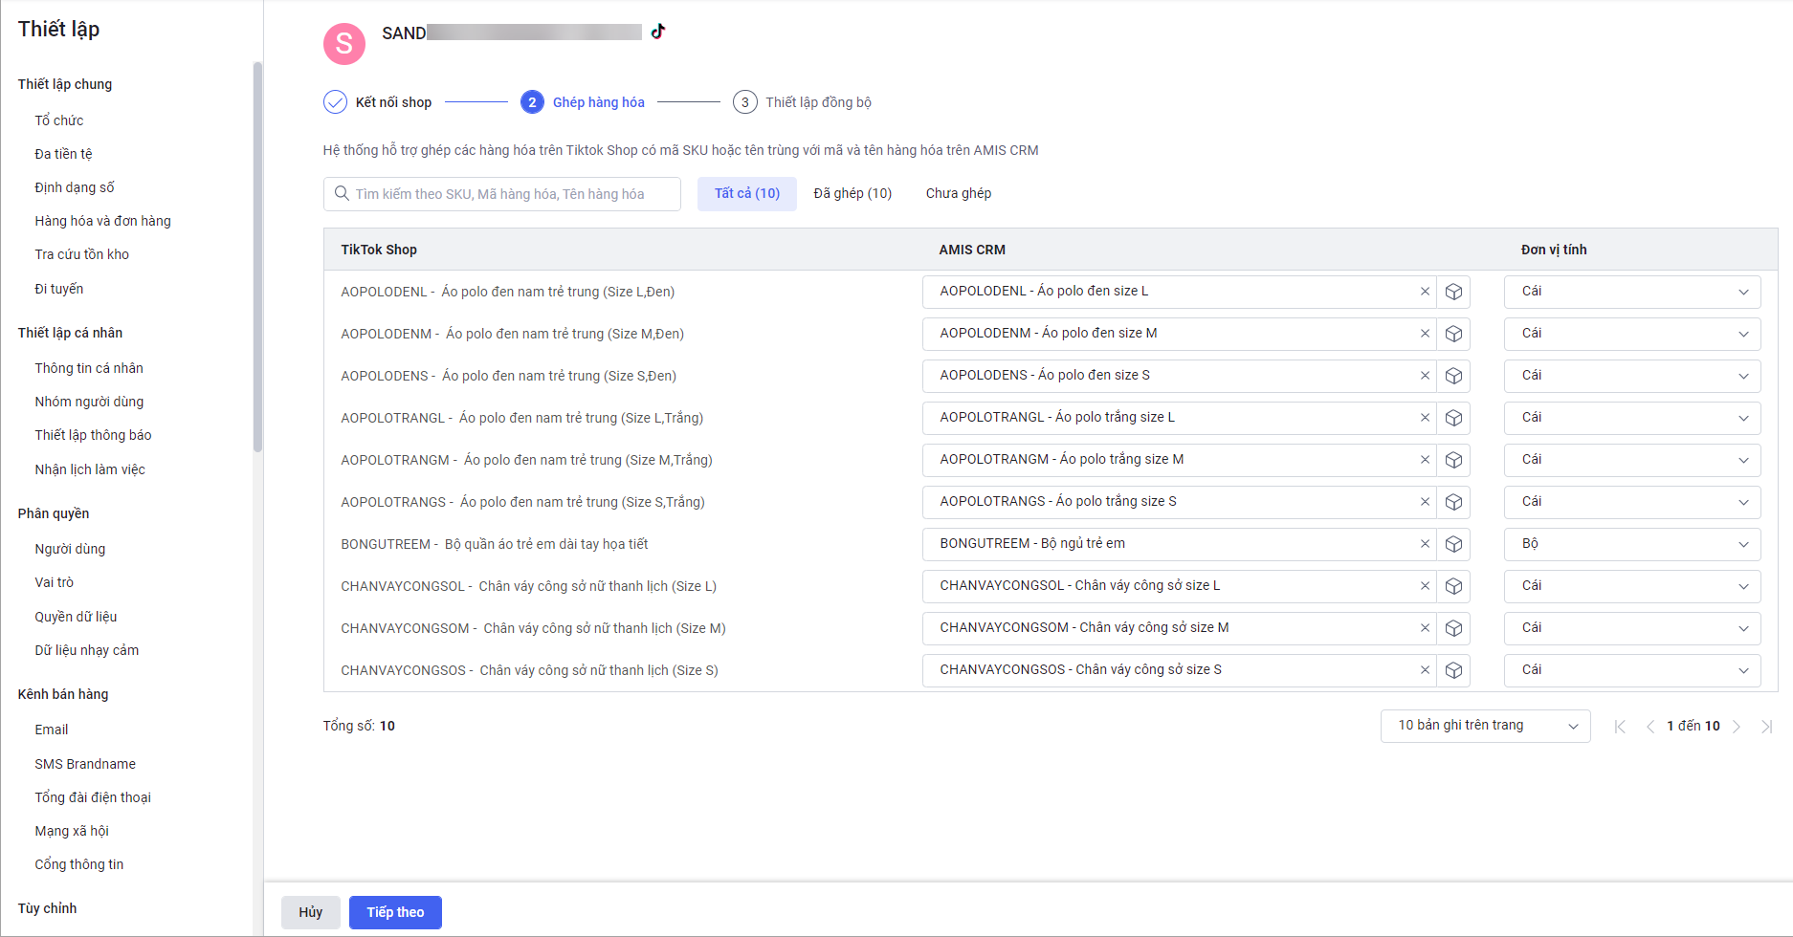1793x937 pixels.
Task: Open product picker box icon for AOPOLODENS
Action: tap(1453, 376)
